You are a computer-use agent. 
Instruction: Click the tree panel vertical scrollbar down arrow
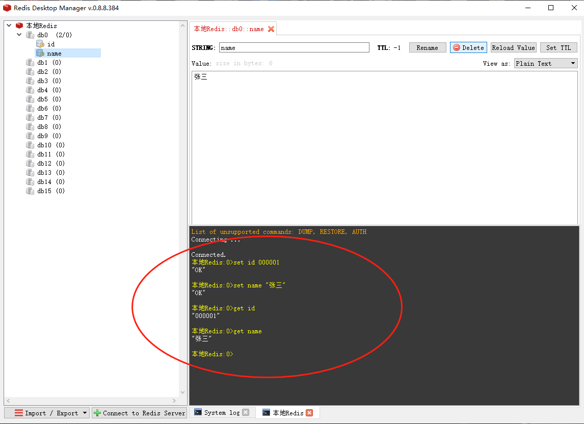182,392
